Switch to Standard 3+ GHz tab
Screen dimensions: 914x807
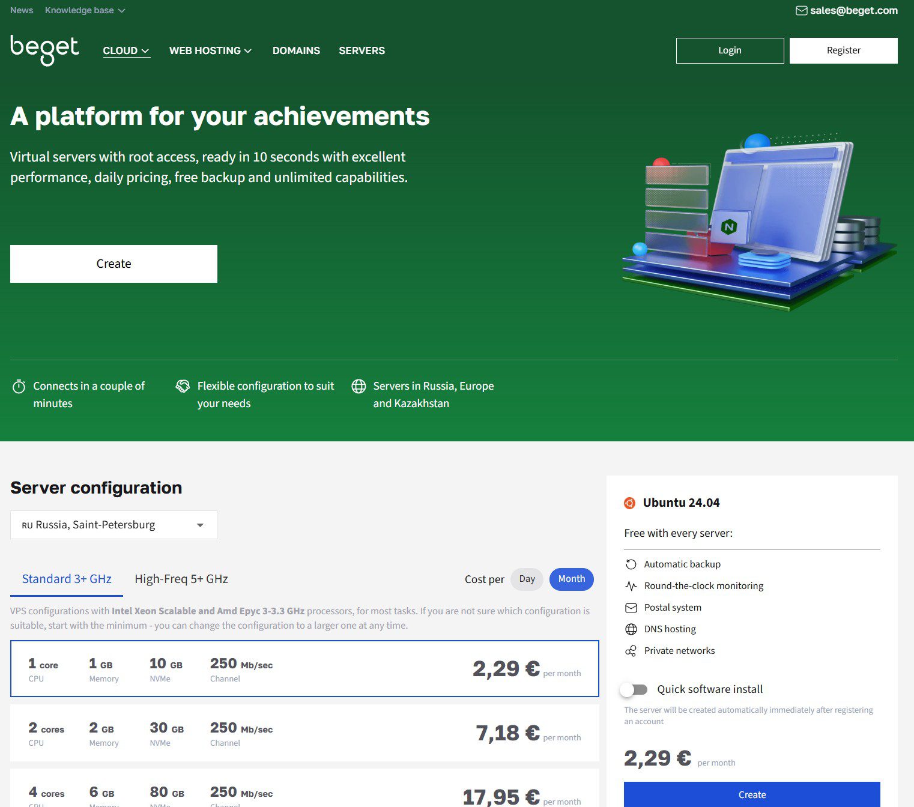pos(67,579)
